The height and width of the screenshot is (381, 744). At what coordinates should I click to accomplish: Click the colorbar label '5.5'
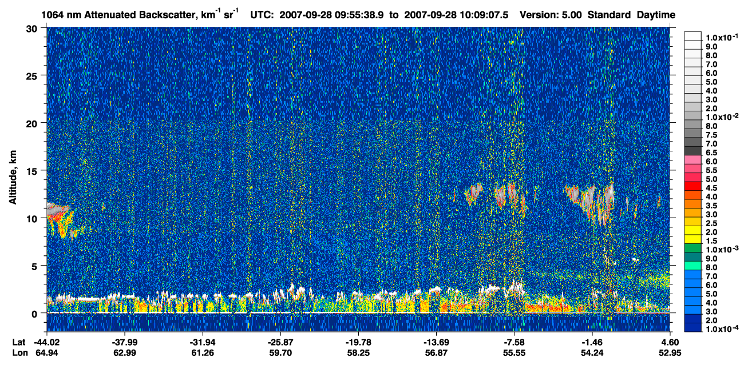tap(712, 170)
